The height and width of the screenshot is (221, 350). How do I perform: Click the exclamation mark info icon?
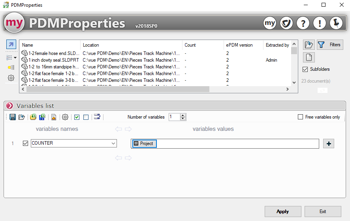[x=319, y=23]
